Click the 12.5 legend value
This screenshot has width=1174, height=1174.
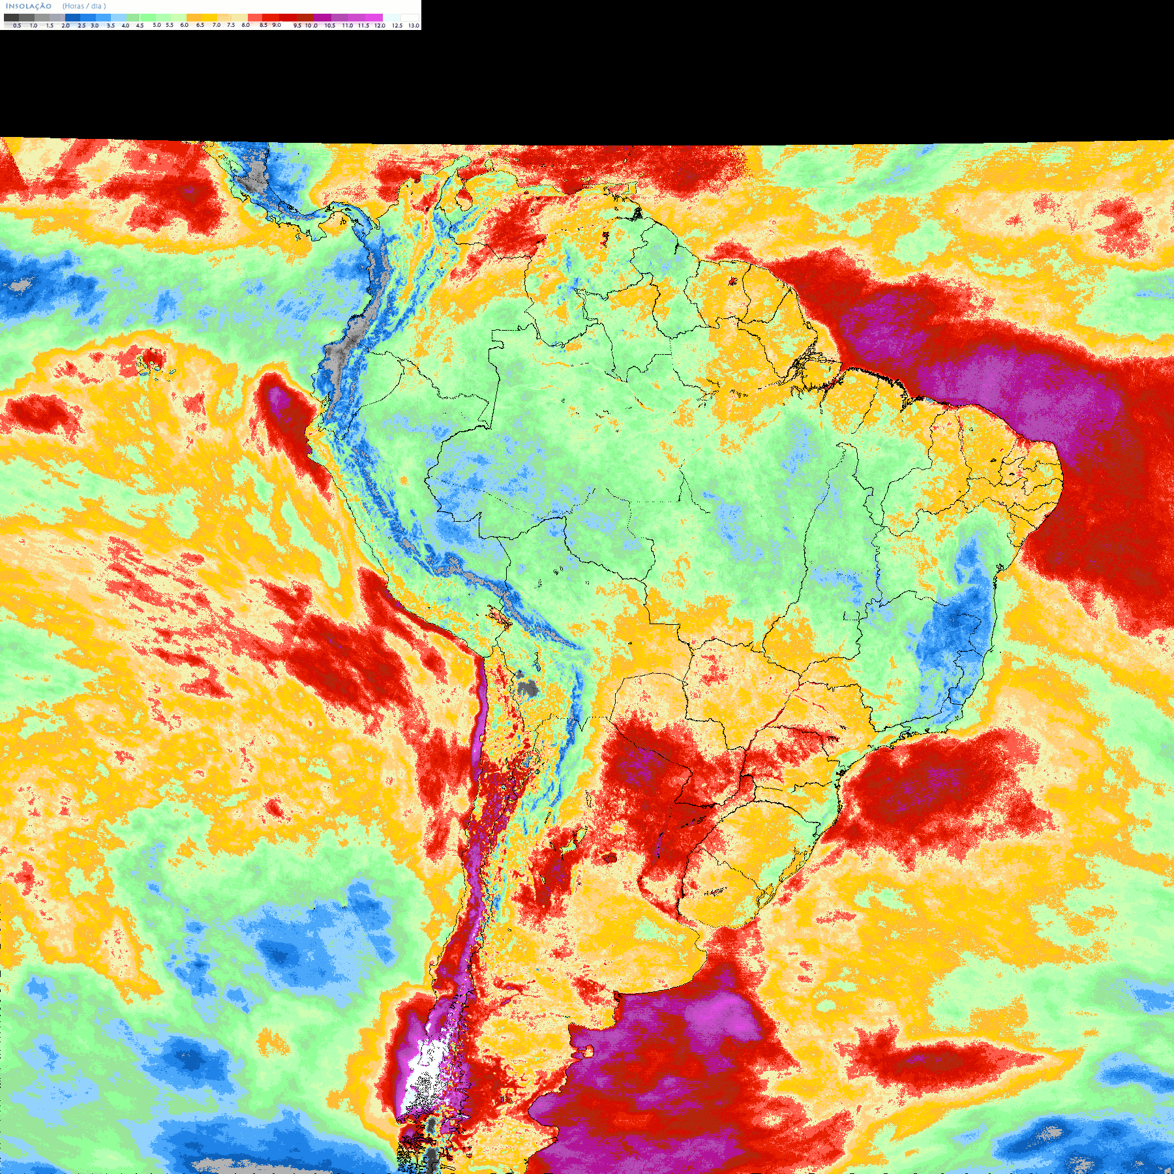tap(397, 25)
